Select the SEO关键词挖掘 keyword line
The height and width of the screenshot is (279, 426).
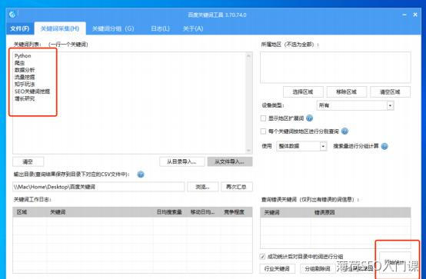coord(32,91)
